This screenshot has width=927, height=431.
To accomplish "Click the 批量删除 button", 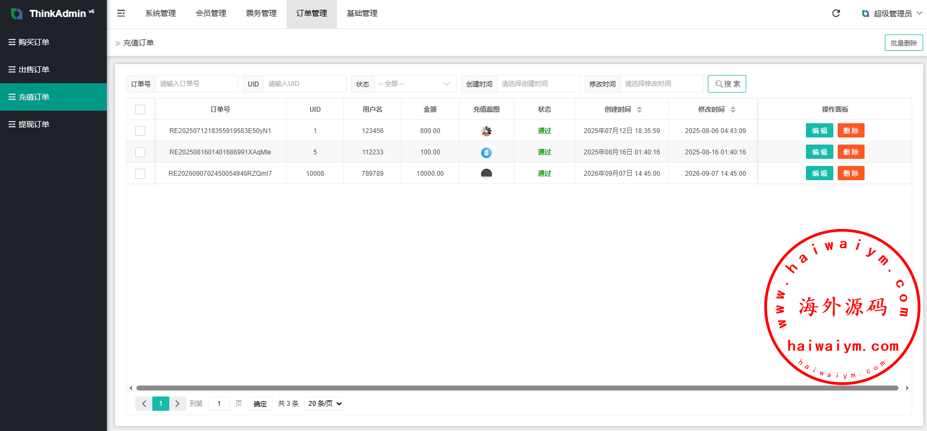I will [x=903, y=43].
